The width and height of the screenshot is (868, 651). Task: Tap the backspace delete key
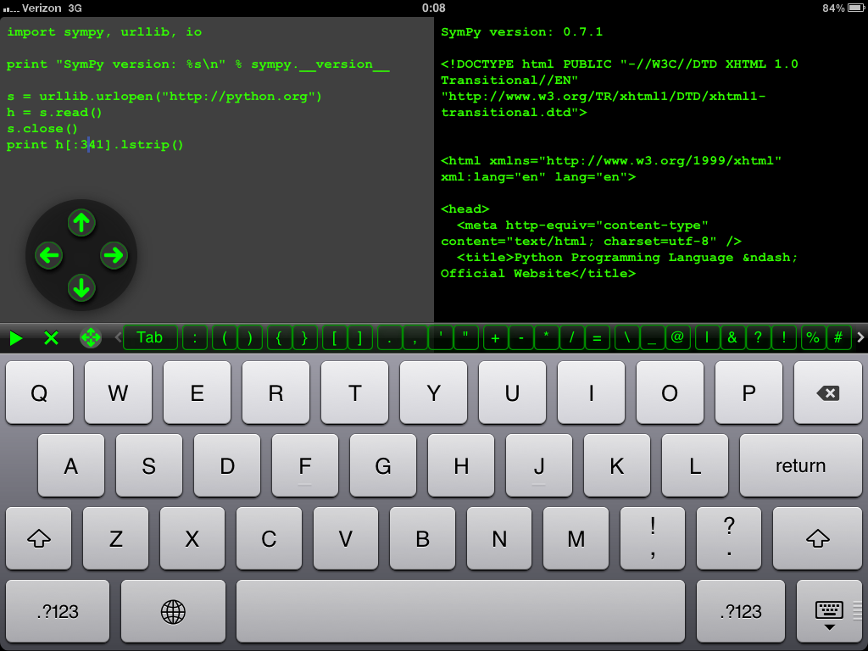827,393
